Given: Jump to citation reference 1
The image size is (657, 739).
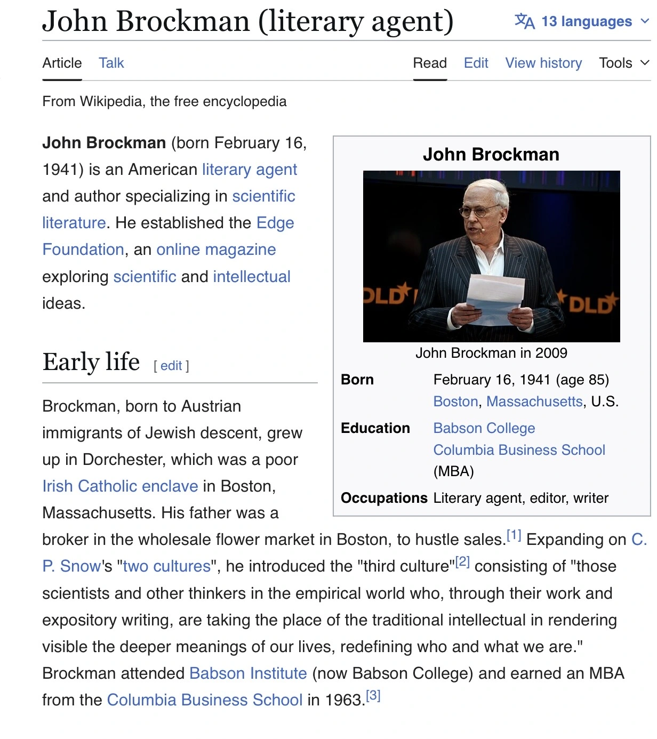Looking at the screenshot, I should (x=514, y=535).
